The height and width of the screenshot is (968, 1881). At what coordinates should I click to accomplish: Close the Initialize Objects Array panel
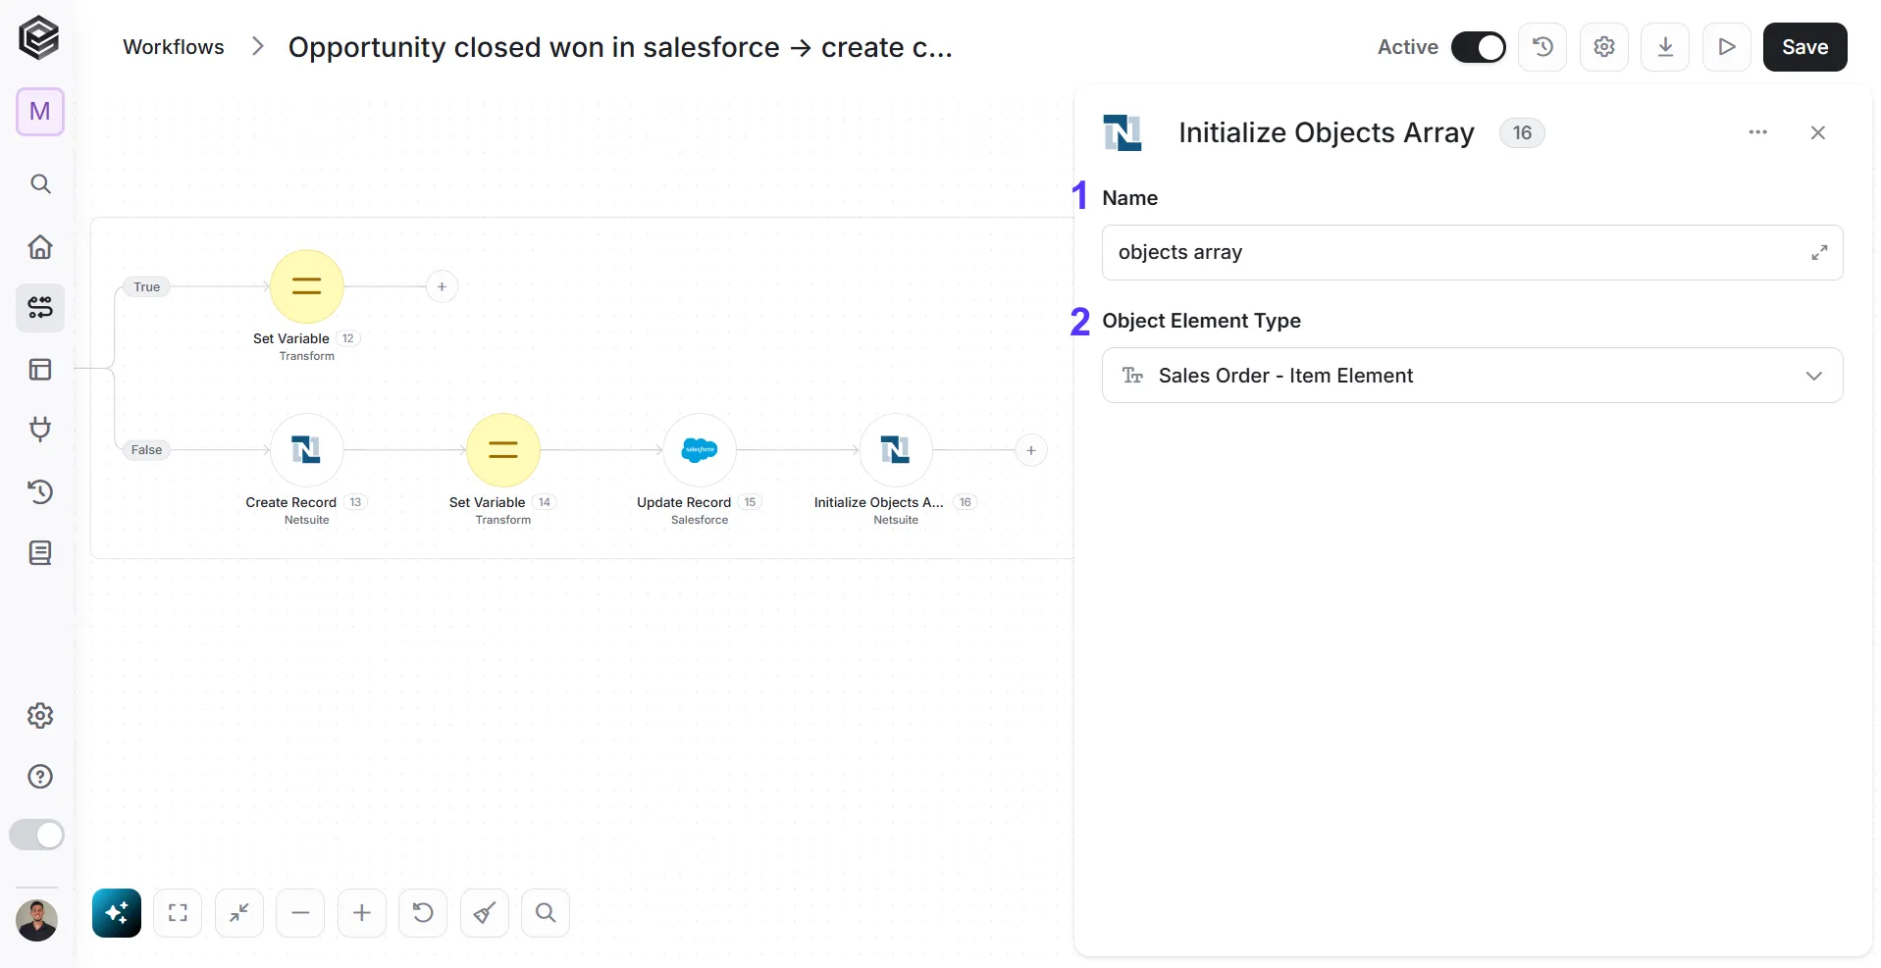pyautogui.click(x=1817, y=132)
